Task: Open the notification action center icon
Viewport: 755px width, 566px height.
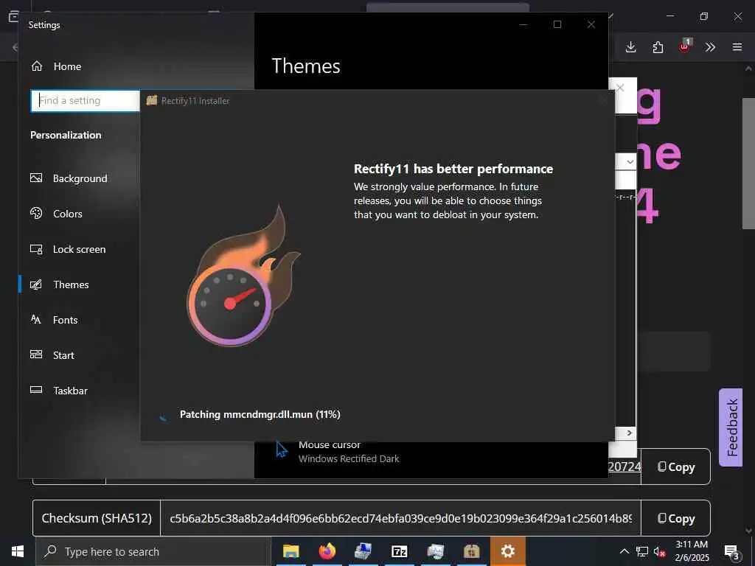Action: click(731, 552)
